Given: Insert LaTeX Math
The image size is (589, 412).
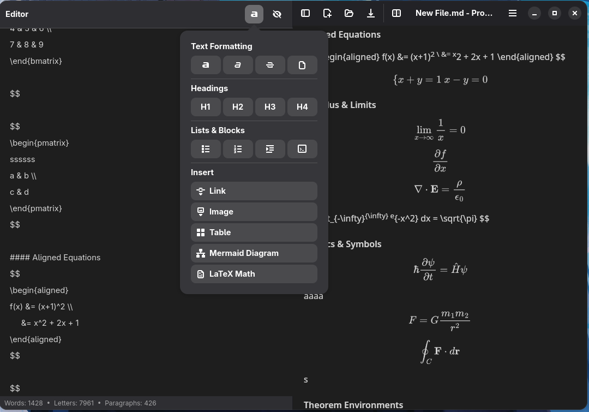Looking at the screenshot, I should click(x=254, y=273).
